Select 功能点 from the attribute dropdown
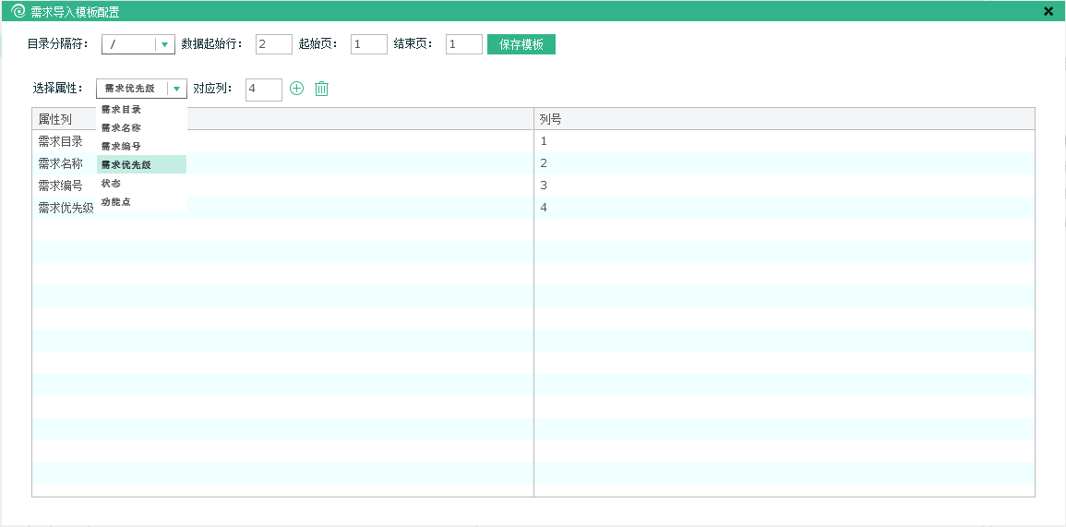The height and width of the screenshot is (527, 1066). (x=116, y=202)
